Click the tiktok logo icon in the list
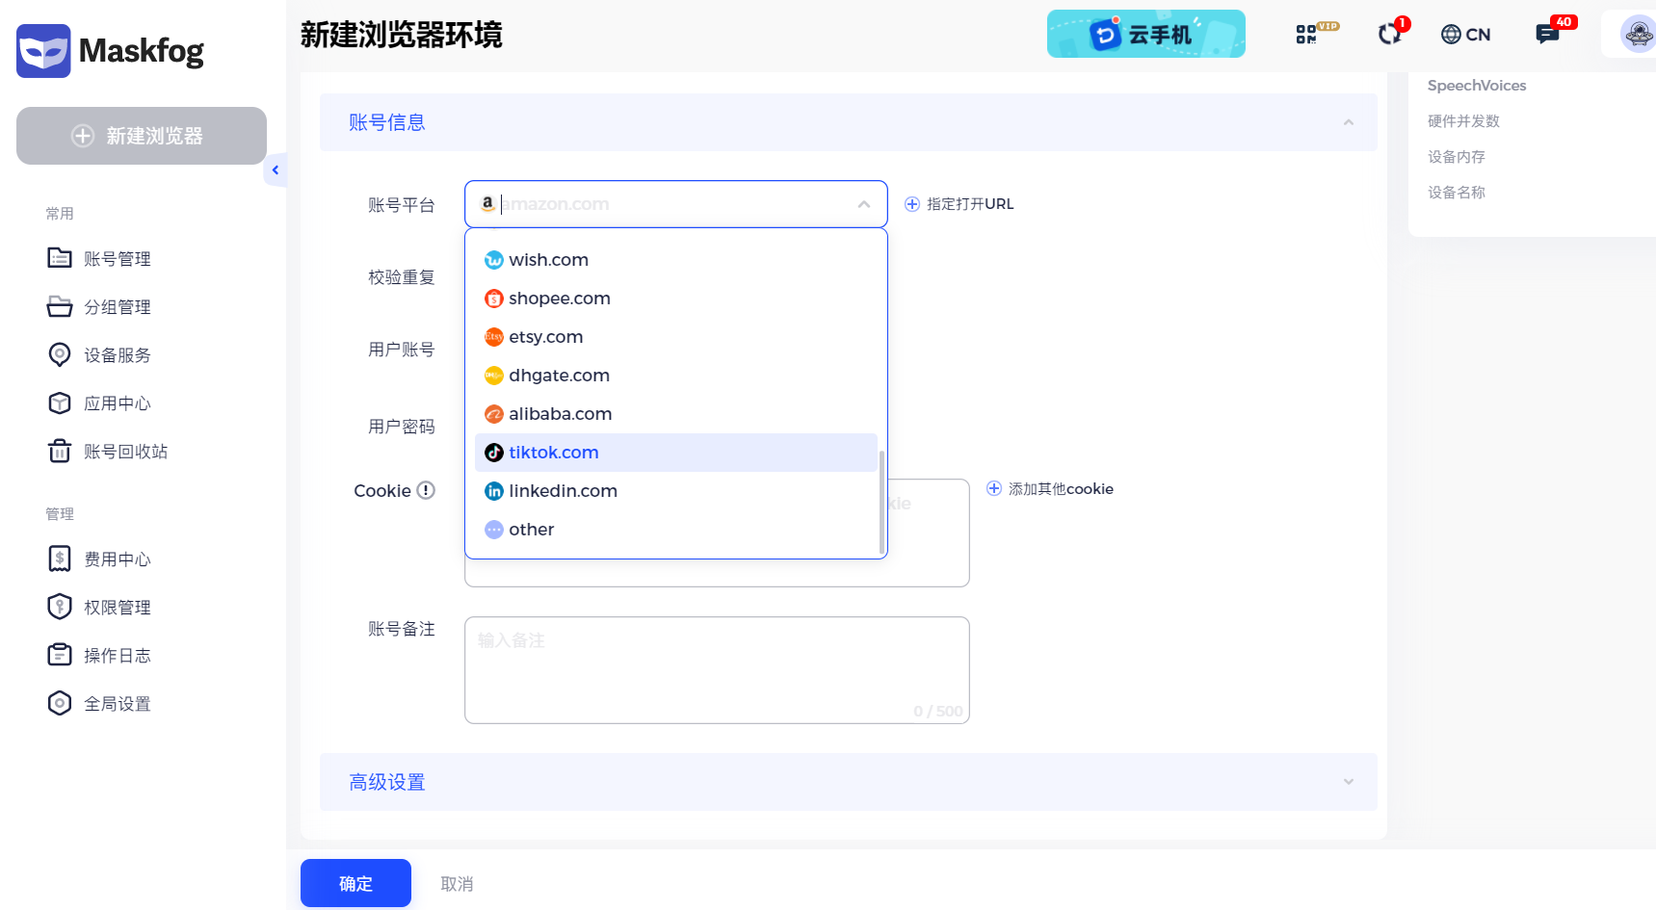1656x910 pixels. tap(494, 453)
